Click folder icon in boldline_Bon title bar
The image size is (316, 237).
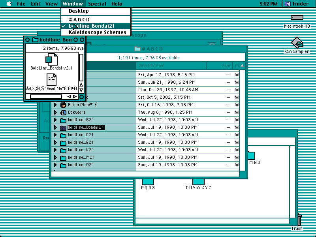(35, 40)
